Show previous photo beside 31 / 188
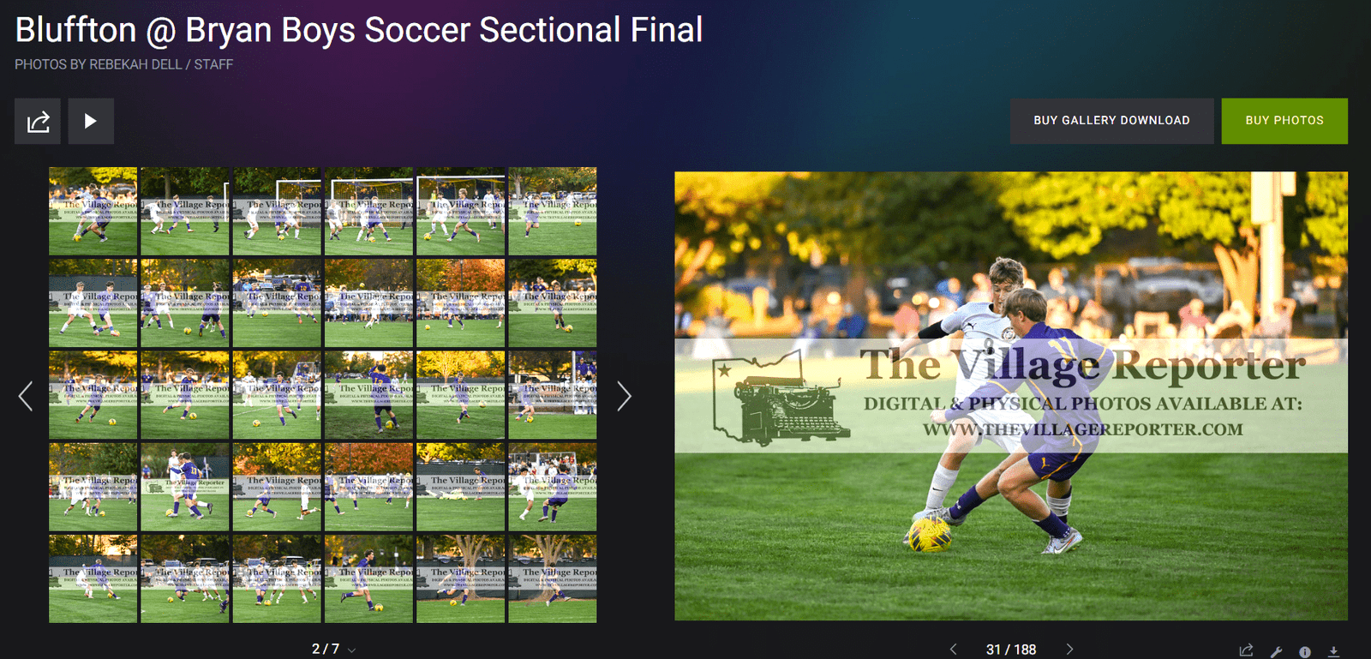The height and width of the screenshot is (659, 1371). (x=953, y=650)
